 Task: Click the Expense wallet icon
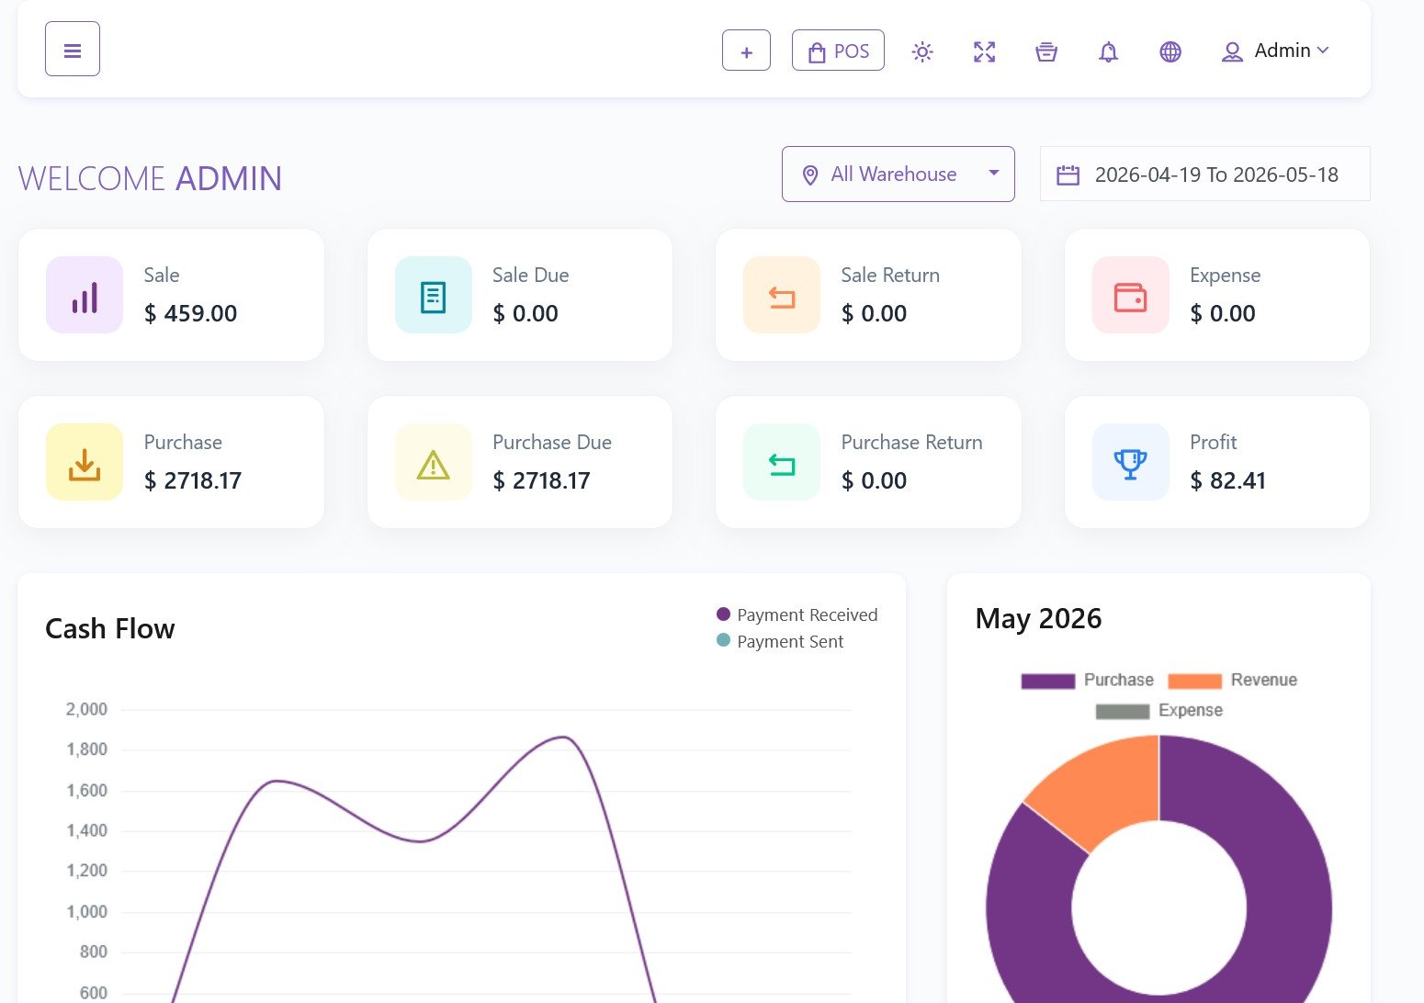pyautogui.click(x=1131, y=295)
